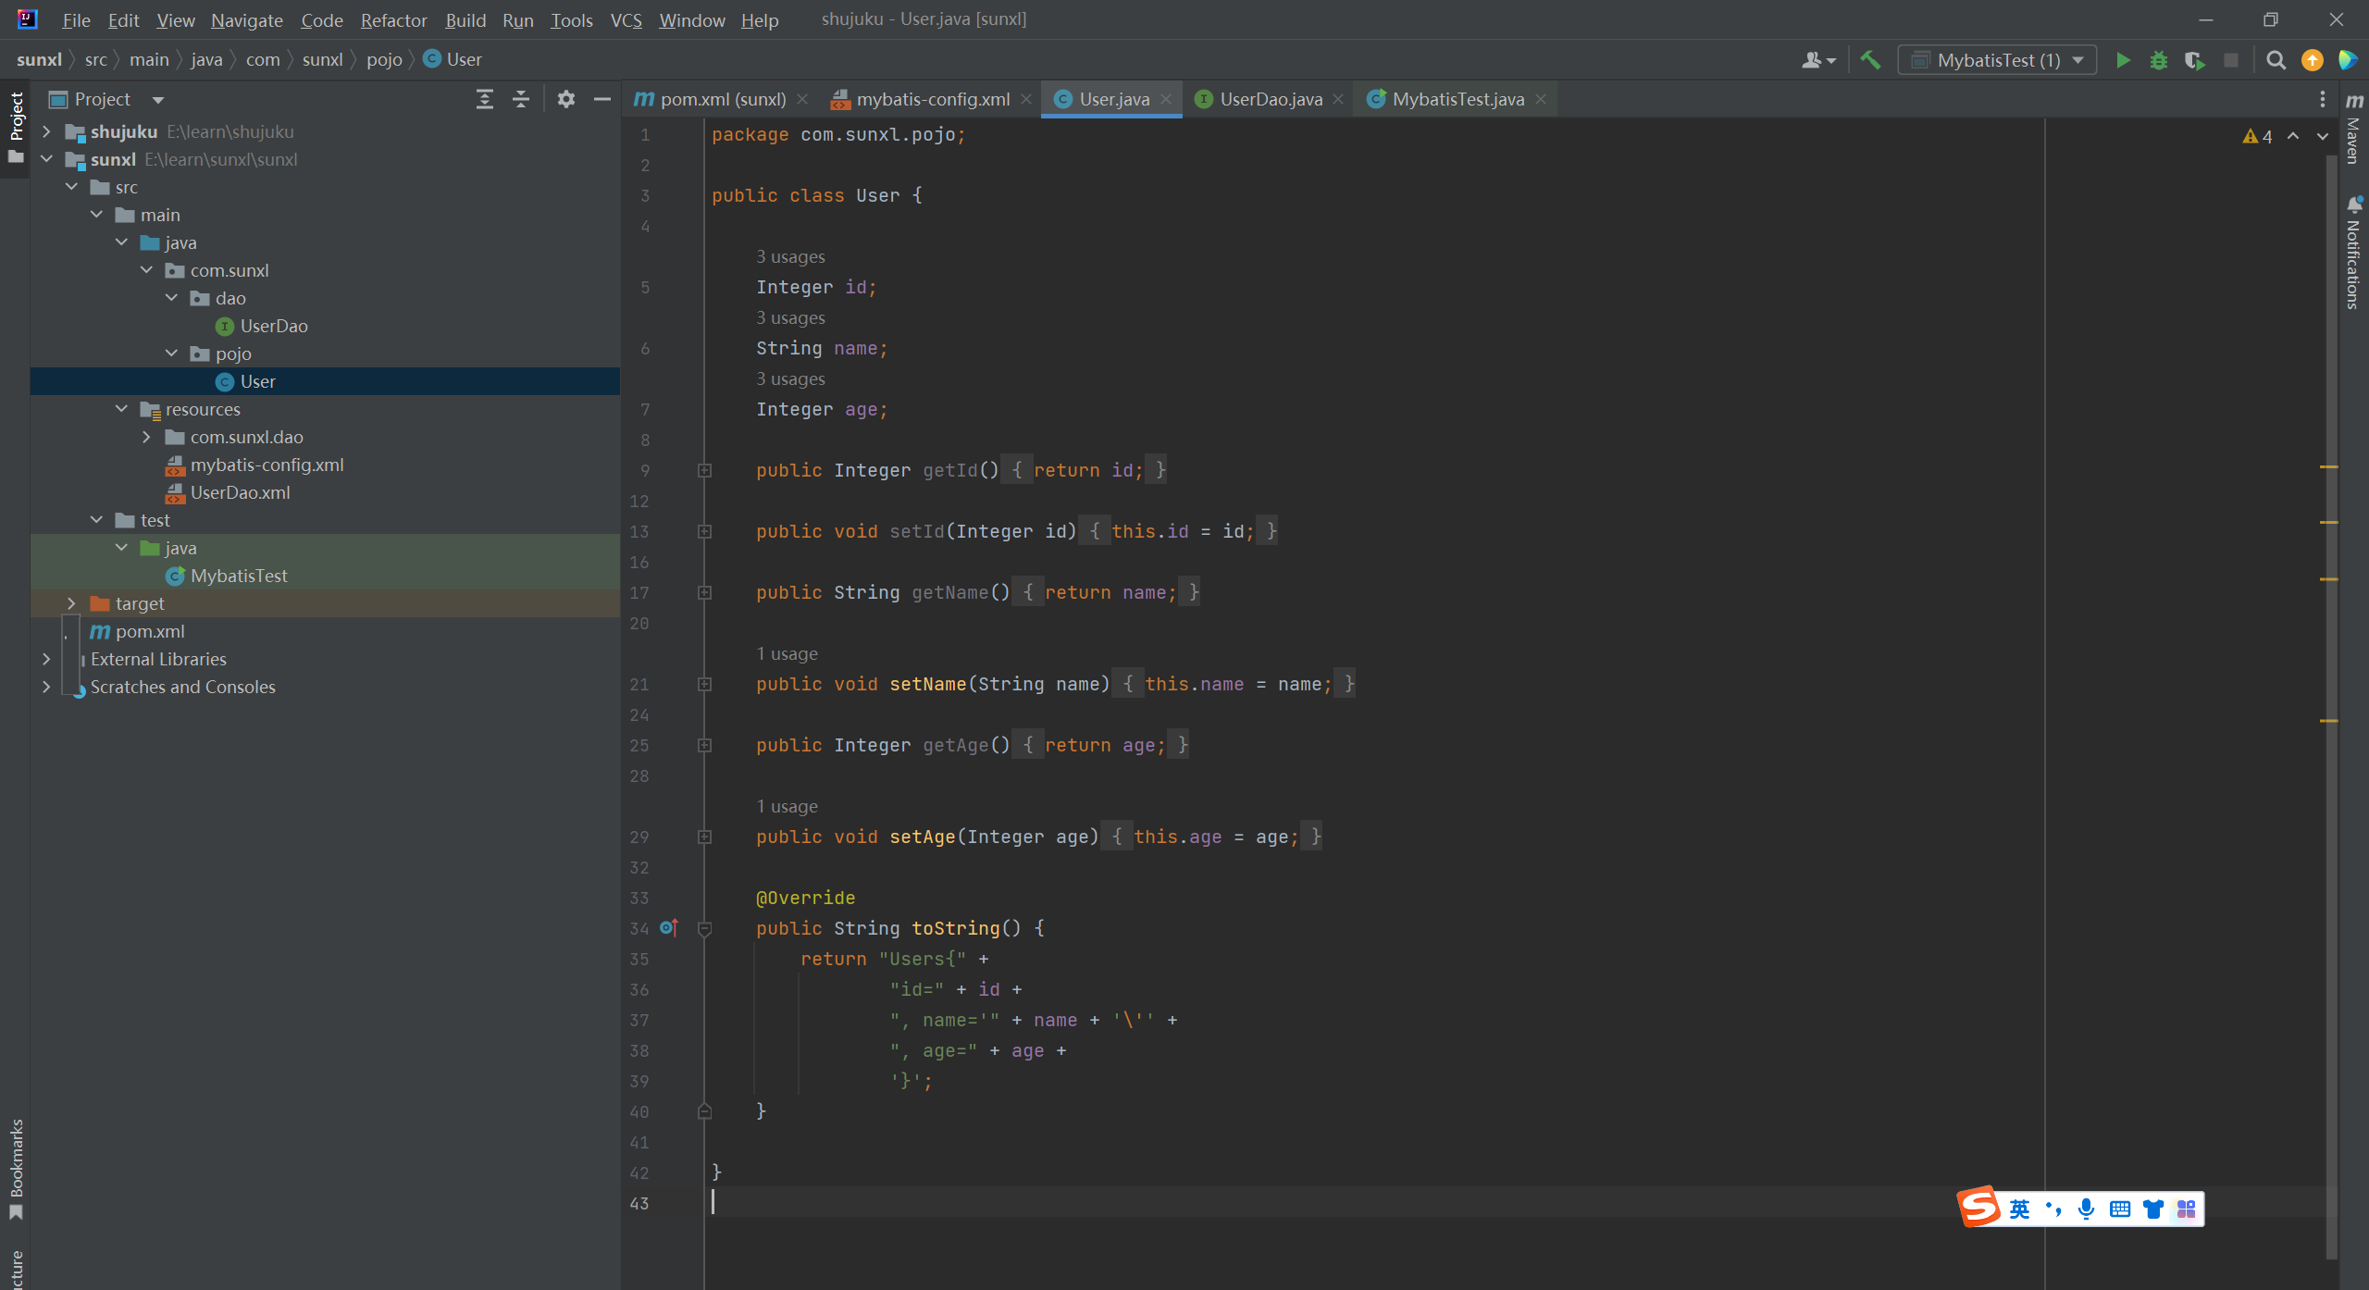This screenshot has width=2369, height=1290.
Task: Open Search Everywhere magnifier icon
Action: pos(2276,60)
